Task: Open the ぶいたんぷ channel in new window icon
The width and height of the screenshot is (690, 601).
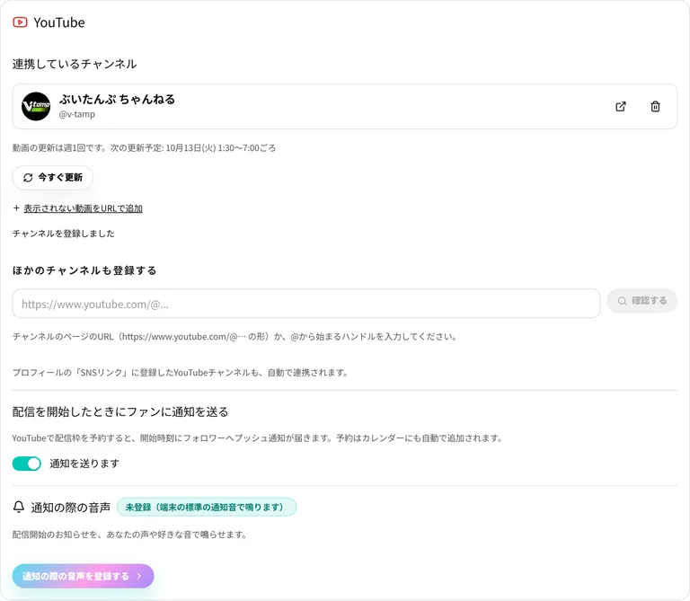Action: point(621,107)
